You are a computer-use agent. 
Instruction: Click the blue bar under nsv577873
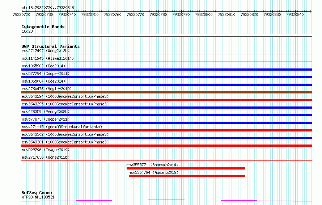point(166,123)
